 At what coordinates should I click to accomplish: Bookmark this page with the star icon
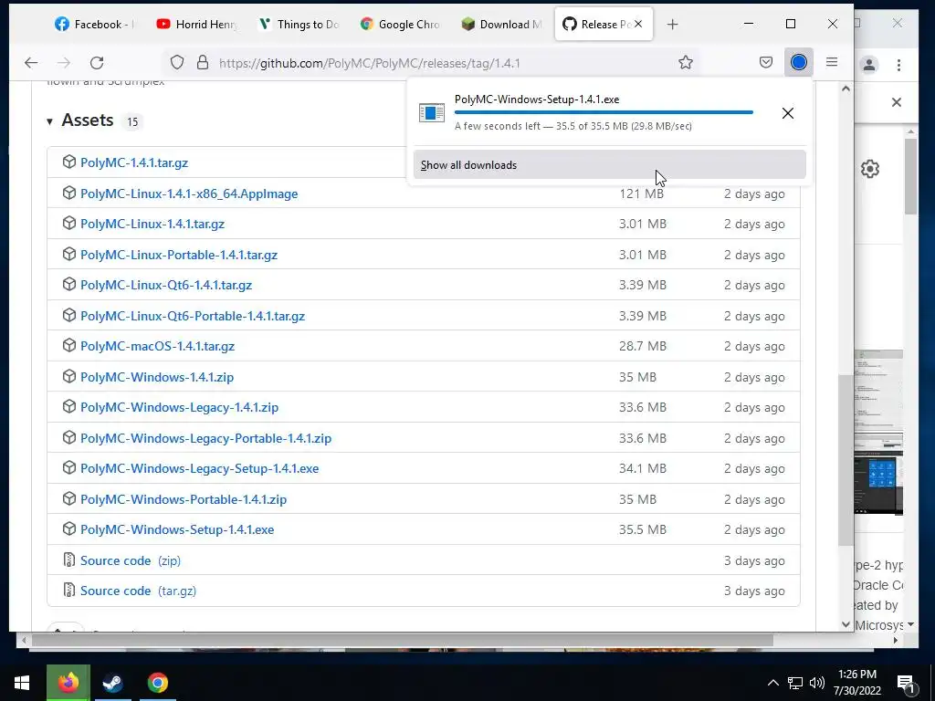[x=686, y=63]
